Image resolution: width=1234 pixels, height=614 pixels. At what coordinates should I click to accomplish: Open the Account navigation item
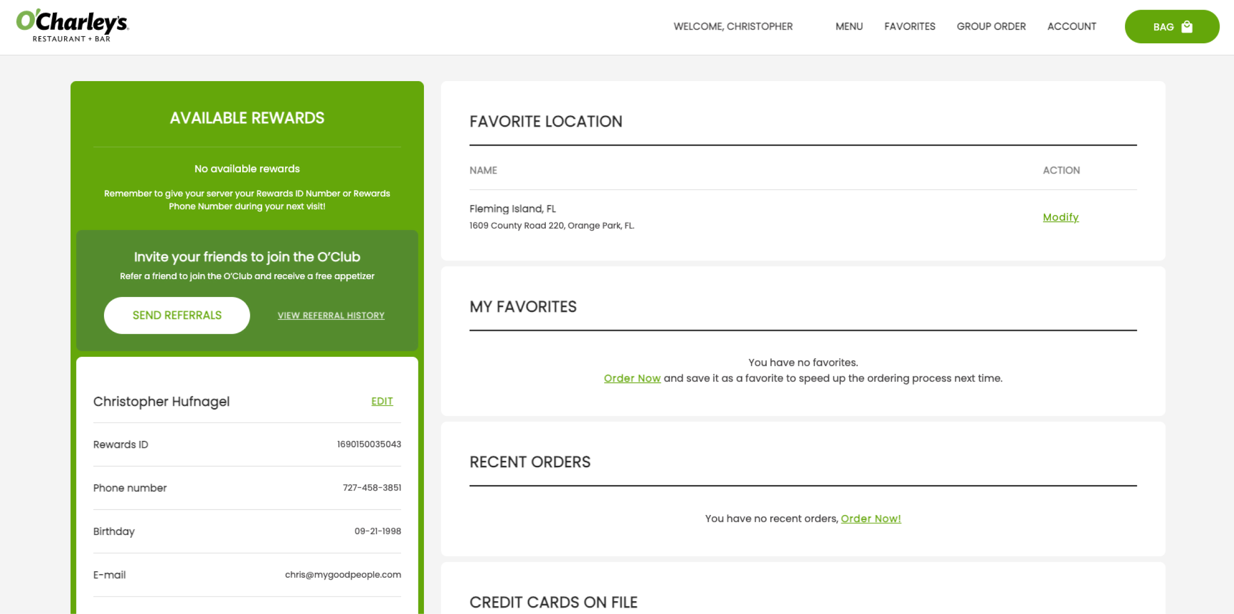[1072, 26]
